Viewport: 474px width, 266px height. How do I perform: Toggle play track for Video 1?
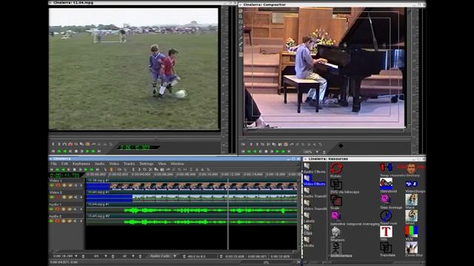click(52, 185)
